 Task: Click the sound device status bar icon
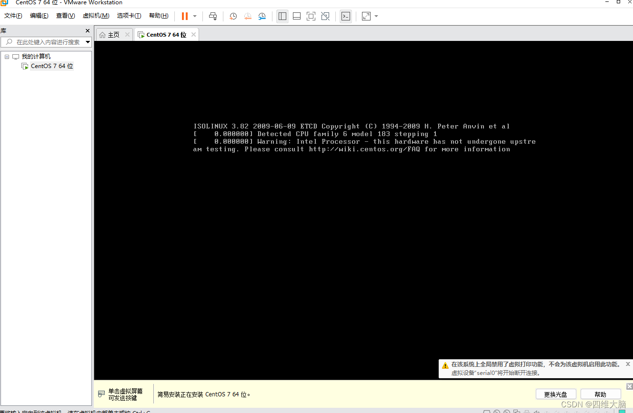[536, 411]
